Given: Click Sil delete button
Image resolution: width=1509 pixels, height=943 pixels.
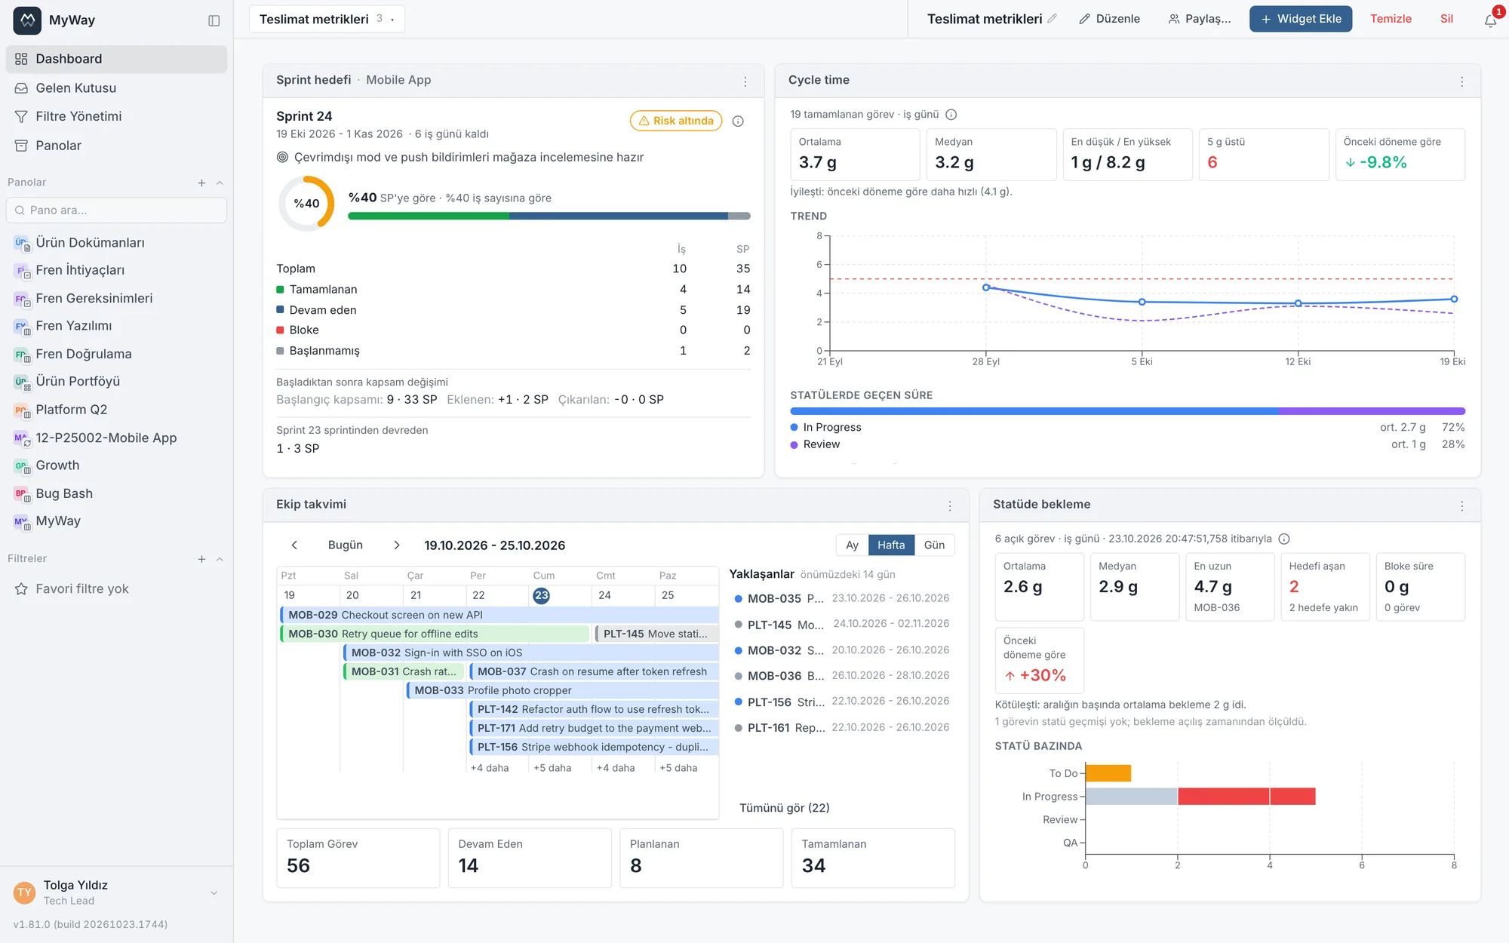Looking at the screenshot, I should 1446,19.
